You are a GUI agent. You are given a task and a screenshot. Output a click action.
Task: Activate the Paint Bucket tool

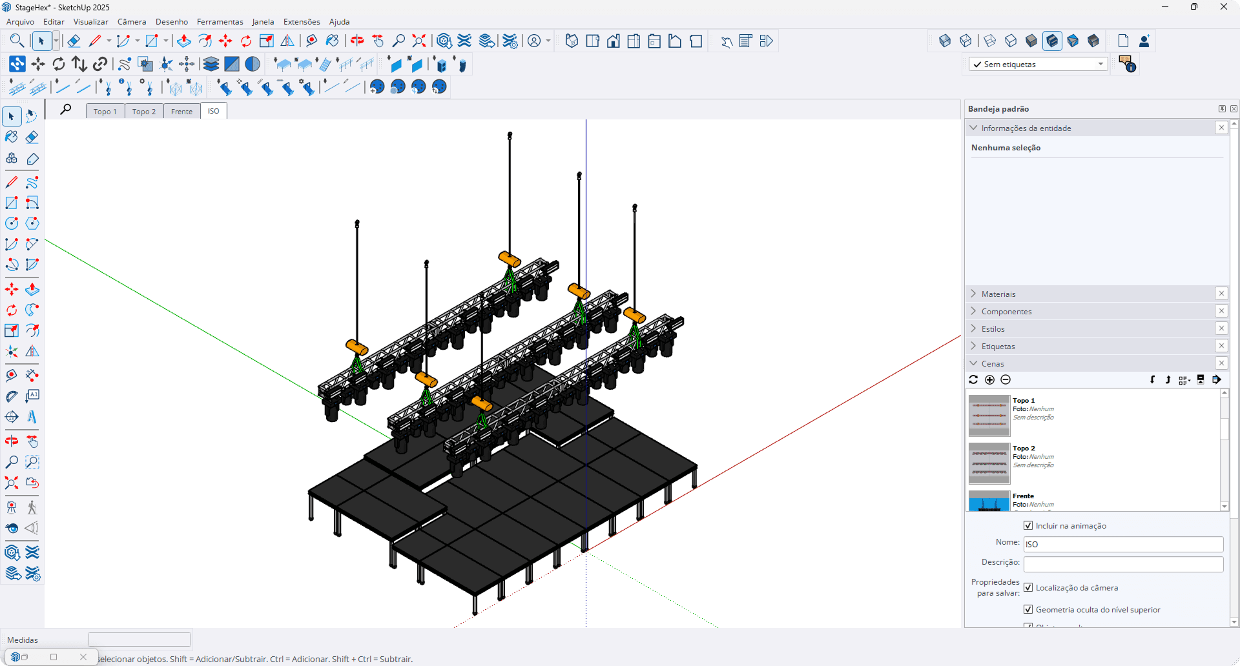tap(10, 137)
